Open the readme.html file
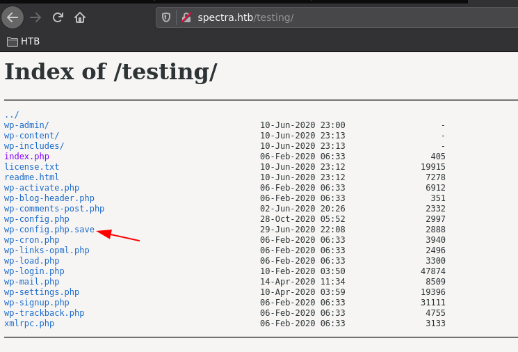Screen dimensions: 518x352 [31, 177]
